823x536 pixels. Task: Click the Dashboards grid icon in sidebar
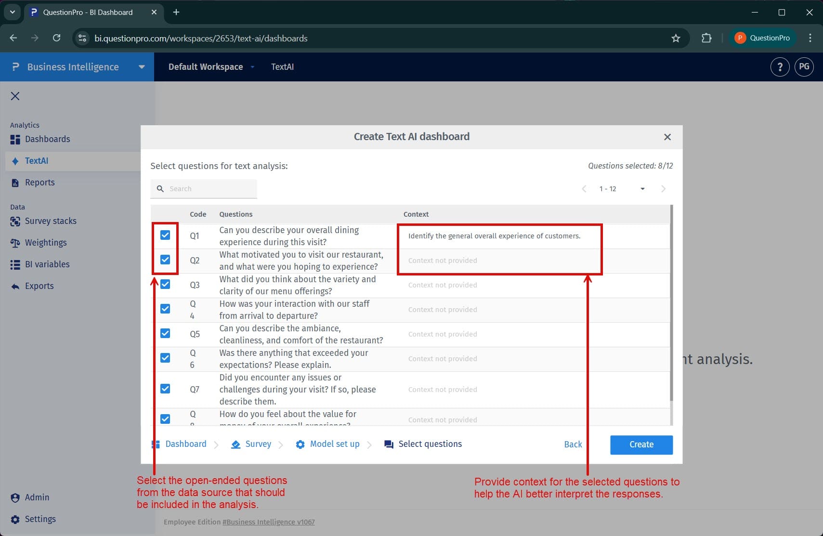pos(15,140)
